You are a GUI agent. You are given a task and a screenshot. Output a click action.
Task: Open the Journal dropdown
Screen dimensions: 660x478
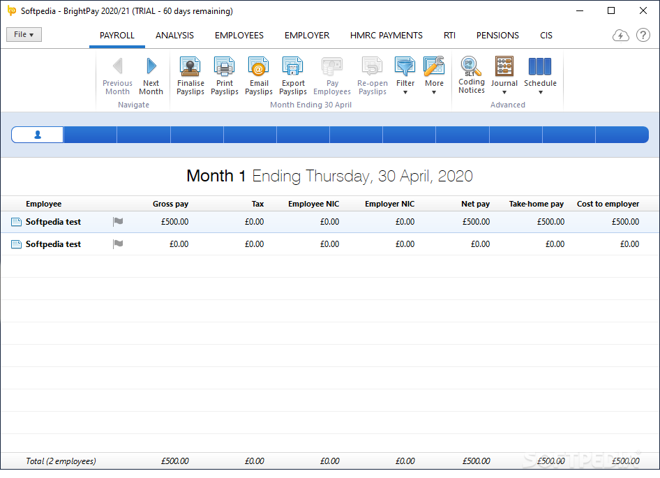(504, 76)
